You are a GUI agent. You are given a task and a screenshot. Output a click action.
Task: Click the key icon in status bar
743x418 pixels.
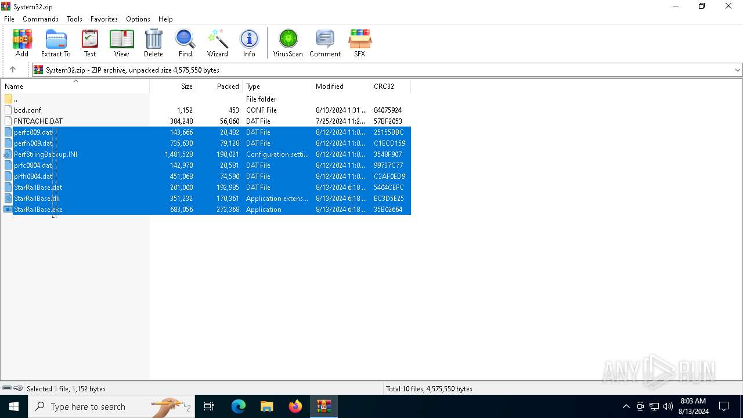coord(18,388)
